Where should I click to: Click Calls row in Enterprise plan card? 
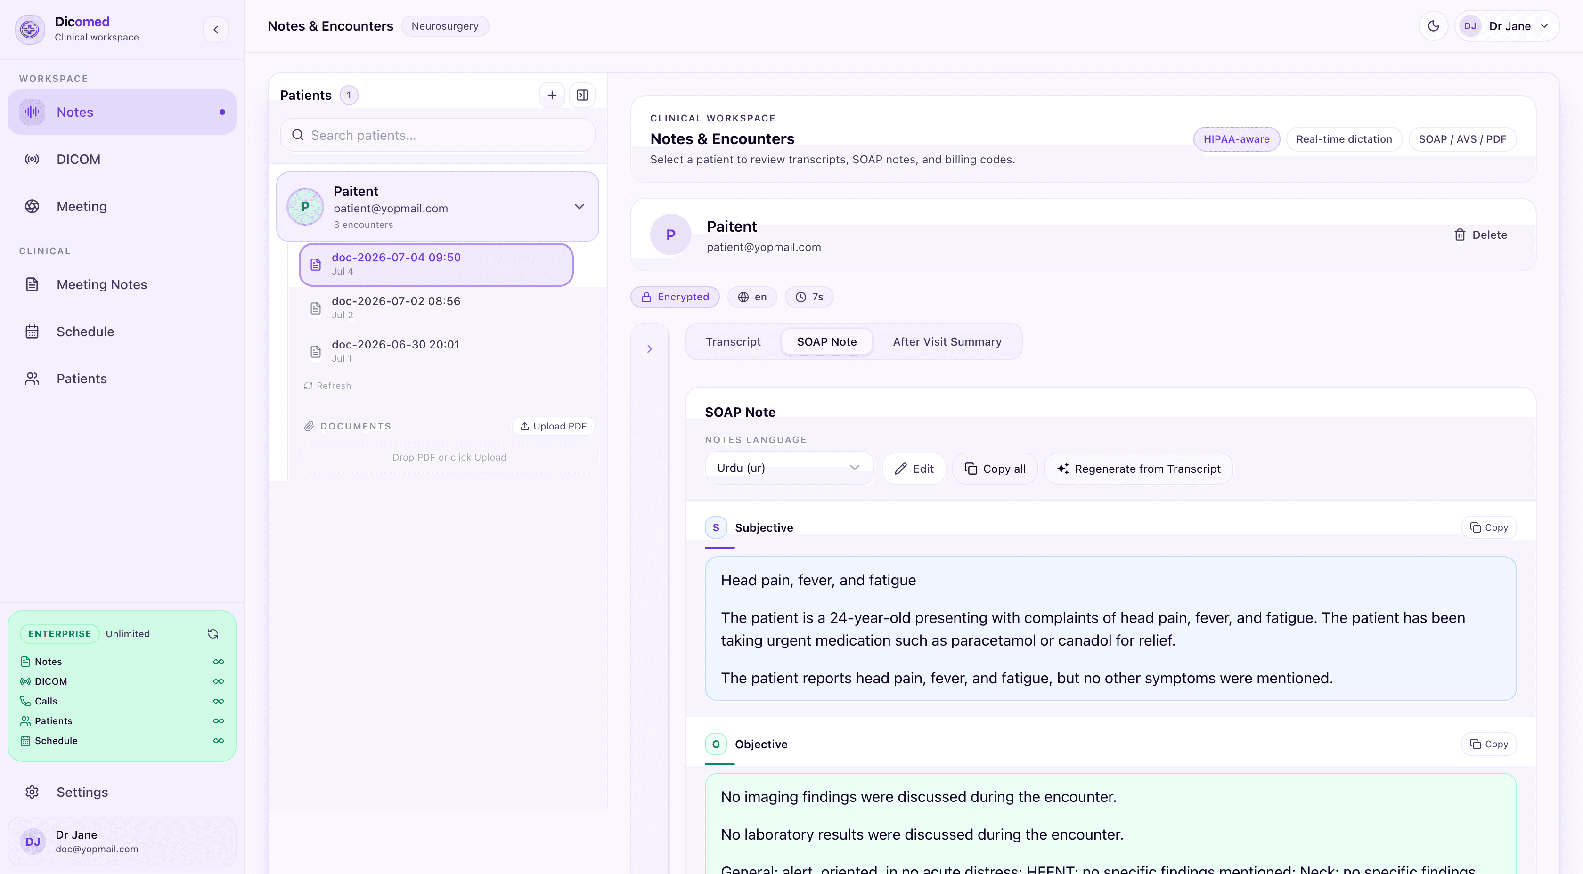point(122,701)
